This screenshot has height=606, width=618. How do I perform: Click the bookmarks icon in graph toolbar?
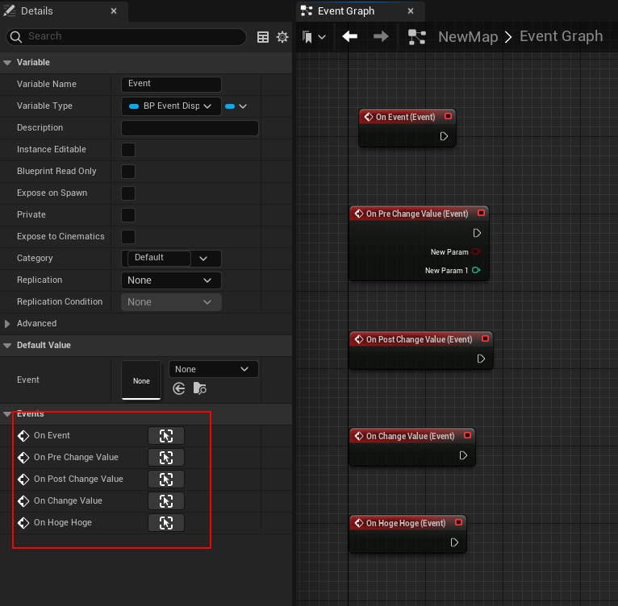307,37
